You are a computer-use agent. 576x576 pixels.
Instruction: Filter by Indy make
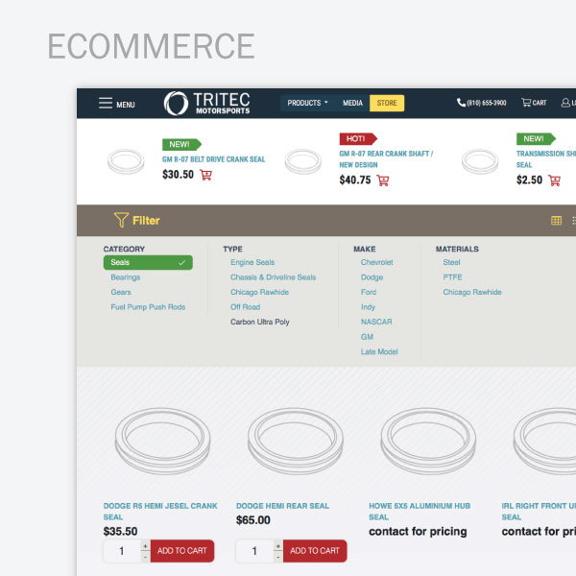pos(368,307)
